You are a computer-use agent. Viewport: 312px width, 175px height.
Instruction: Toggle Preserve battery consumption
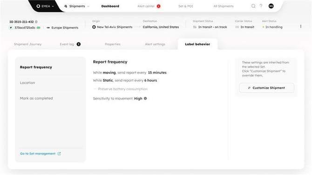[95, 89]
